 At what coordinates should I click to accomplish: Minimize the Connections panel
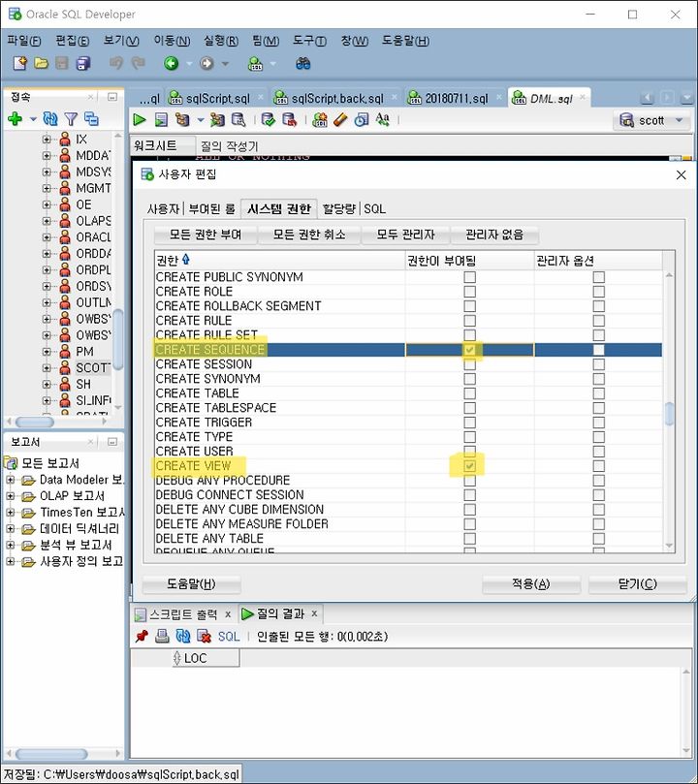pyautogui.click(x=112, y=97)
